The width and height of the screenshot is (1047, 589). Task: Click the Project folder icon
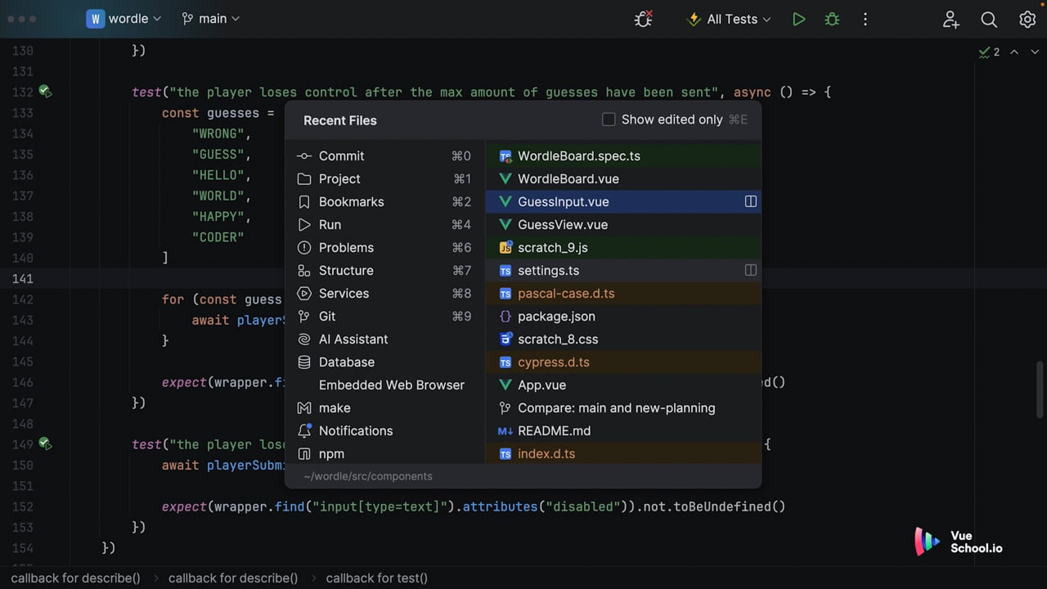pos(304,178)
